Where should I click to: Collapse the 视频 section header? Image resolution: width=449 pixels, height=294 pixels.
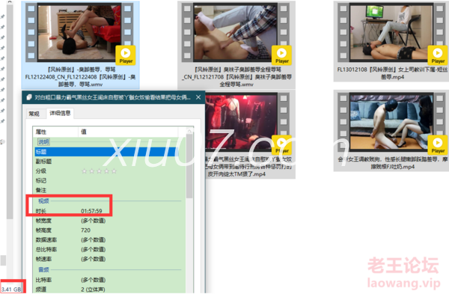click(x=43, y=201)
